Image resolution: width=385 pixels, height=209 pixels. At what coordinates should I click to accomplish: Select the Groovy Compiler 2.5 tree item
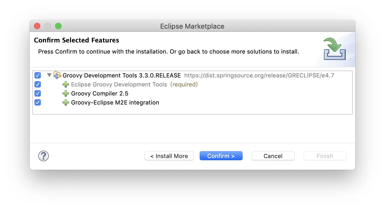point(100,94)
